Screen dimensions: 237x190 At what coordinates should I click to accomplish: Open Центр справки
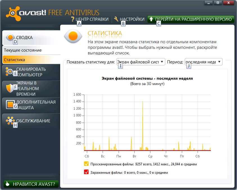point(90,19)
